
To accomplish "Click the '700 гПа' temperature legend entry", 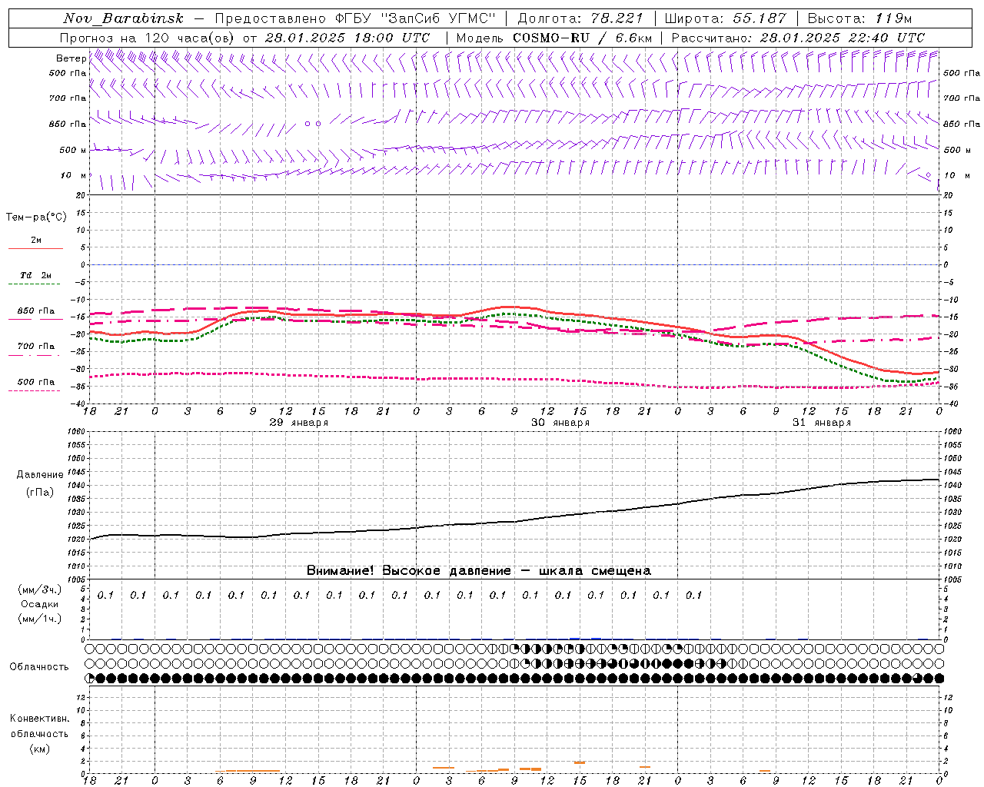I will (x=36, y=347).
